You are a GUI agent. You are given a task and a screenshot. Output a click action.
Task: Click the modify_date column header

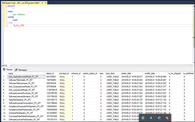point(156,73)
